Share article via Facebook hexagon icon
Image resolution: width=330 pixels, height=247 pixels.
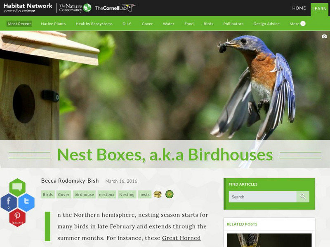[x=9, y=203]
